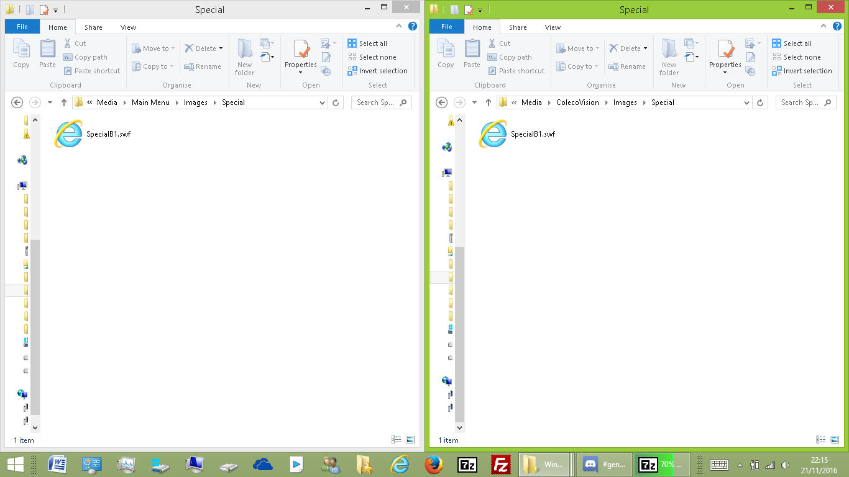Open OneDrive from the taskbar
This screenshot has height=477, width=849.
pos(263,464)
